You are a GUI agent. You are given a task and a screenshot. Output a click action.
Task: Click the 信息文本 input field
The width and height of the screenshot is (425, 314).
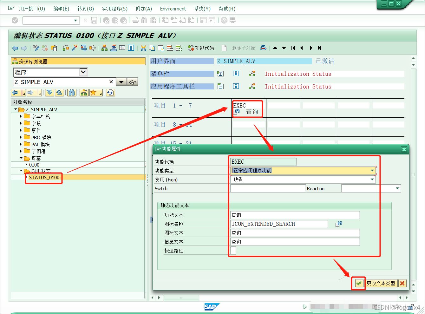tap(295, 242)
